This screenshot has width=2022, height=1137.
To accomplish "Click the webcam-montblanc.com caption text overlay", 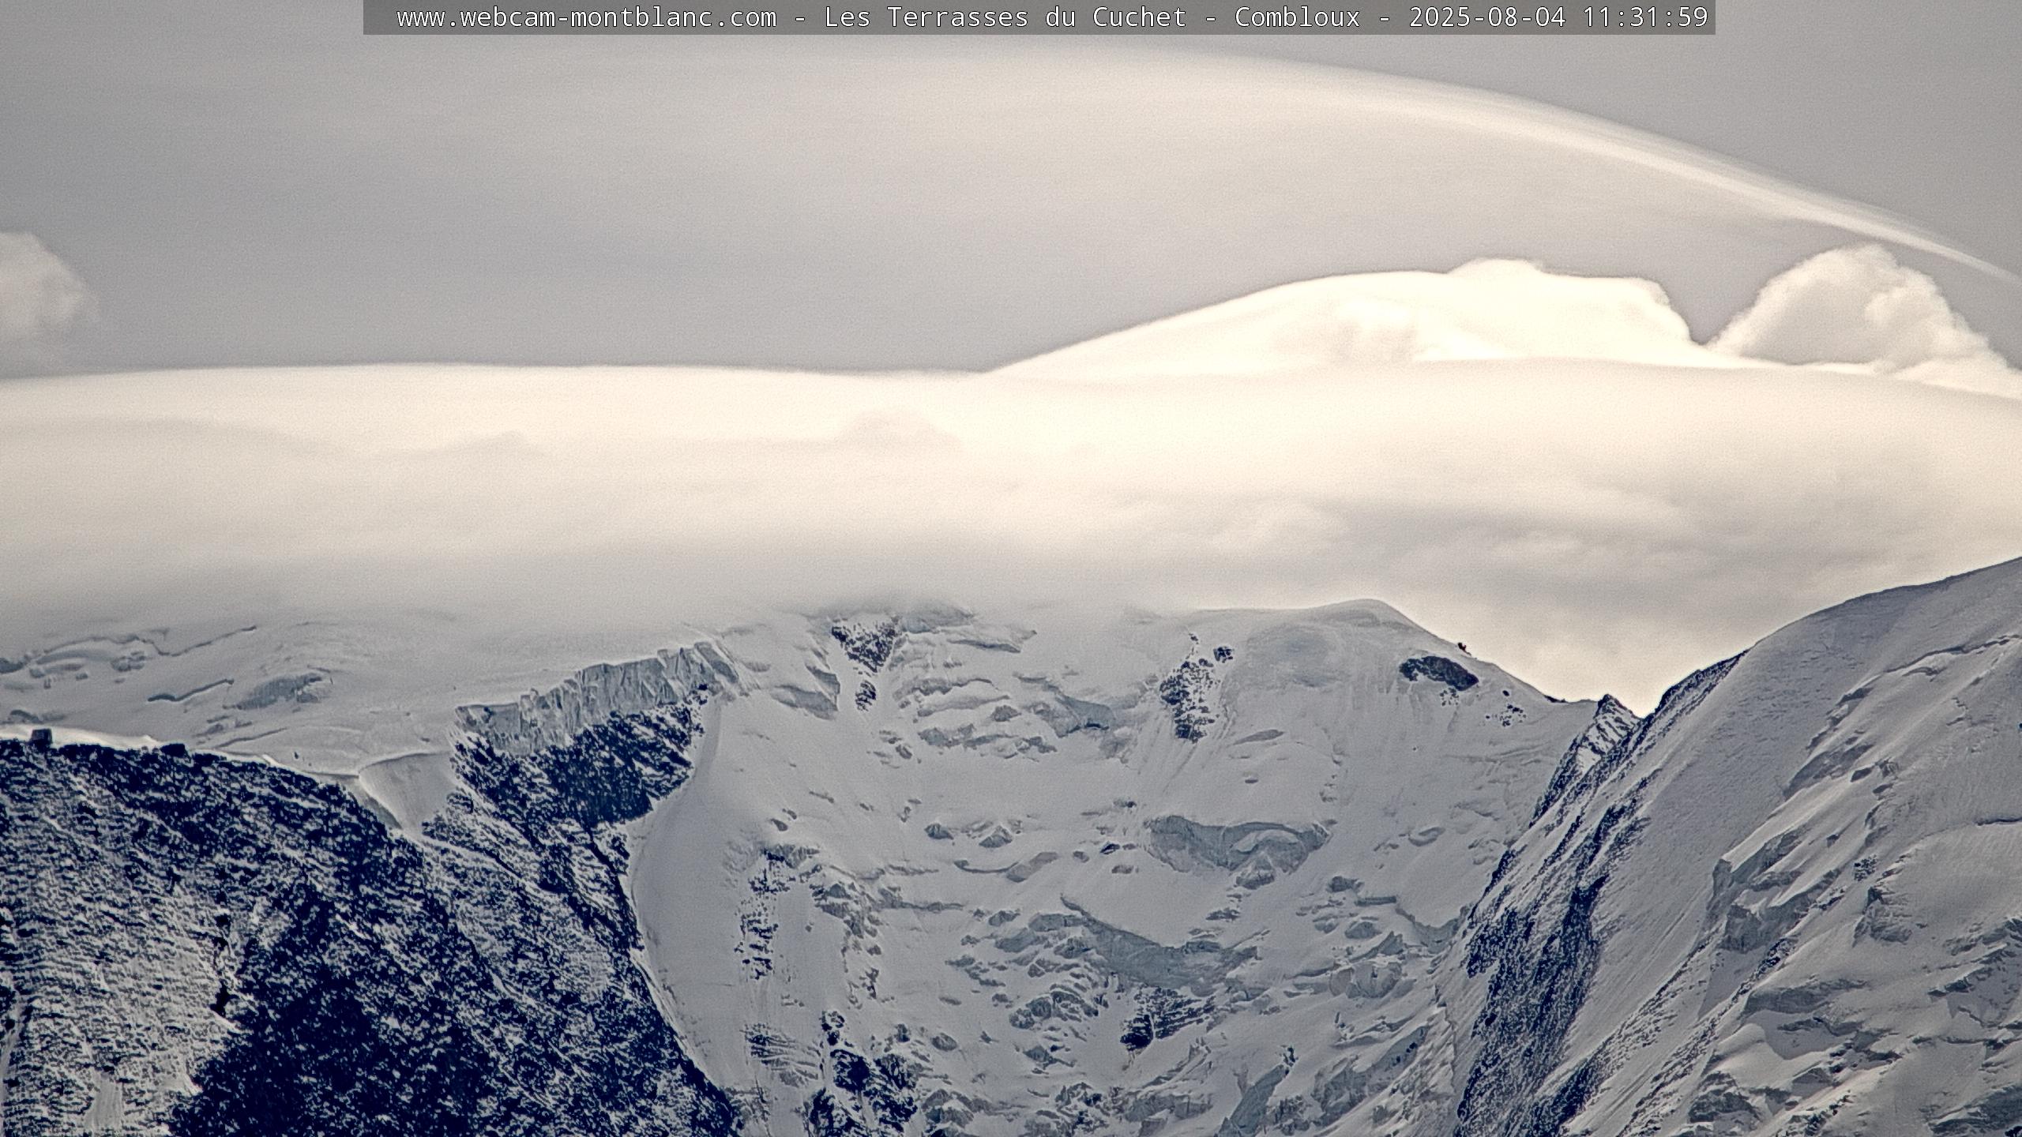I will click(1039, 17).
